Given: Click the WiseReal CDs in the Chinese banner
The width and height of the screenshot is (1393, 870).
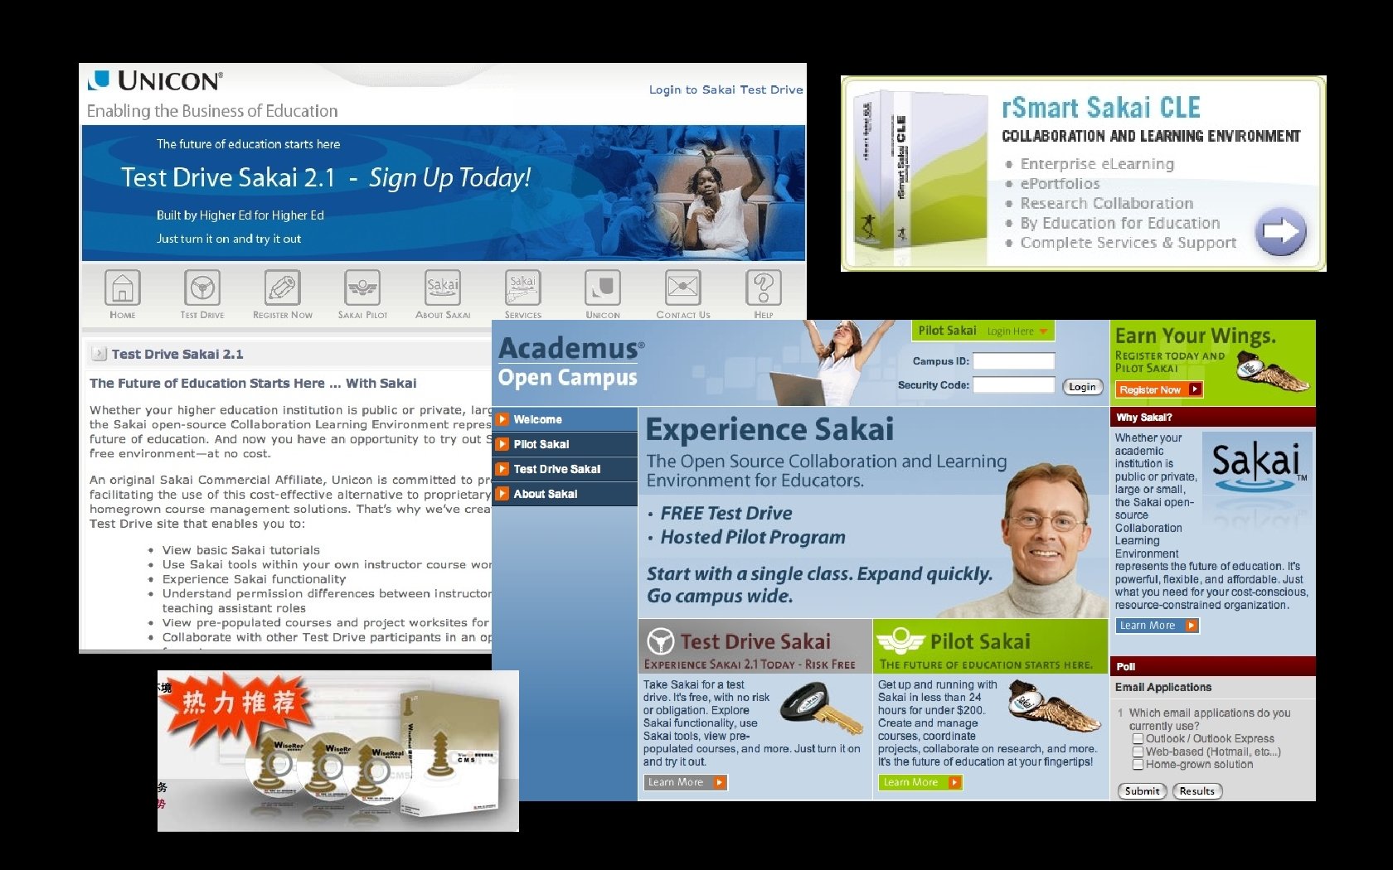Looking at the screenshot, I should pos(328,767).
